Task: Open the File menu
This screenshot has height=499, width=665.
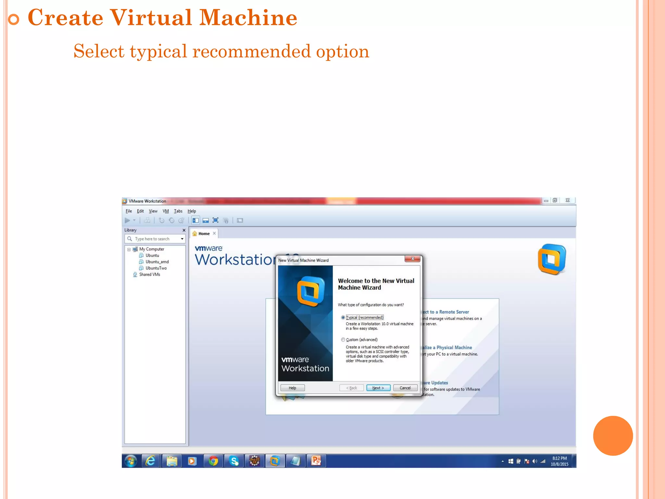Action: (129, 211)
